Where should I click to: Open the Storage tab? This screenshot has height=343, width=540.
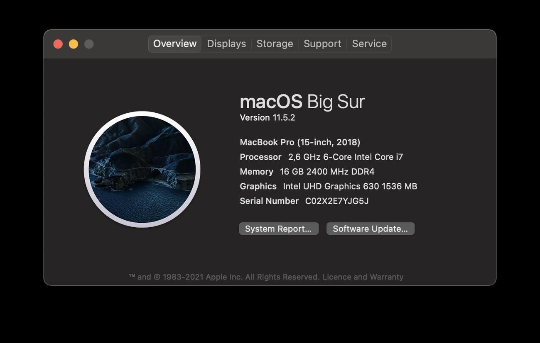[x=275, y=44]
